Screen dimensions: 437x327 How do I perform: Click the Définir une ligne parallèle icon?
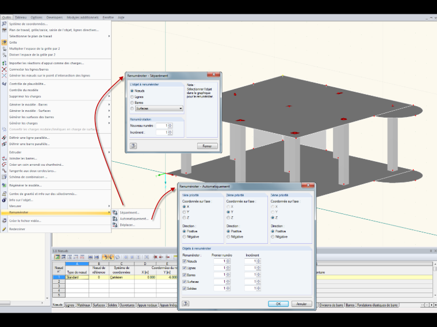[x=4, y=138]
